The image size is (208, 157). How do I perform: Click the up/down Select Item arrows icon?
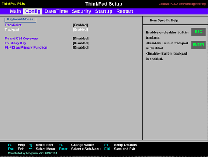click(31, 145)
